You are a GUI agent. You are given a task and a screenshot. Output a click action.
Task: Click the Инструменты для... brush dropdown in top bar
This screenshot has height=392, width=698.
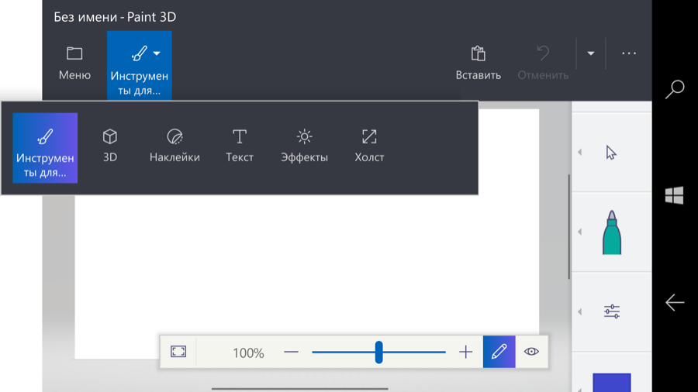[140, 65]
